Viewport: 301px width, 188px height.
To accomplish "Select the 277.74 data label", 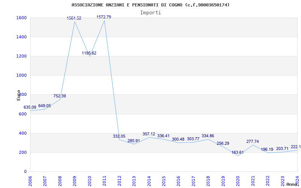I will [x=252, y=141].
